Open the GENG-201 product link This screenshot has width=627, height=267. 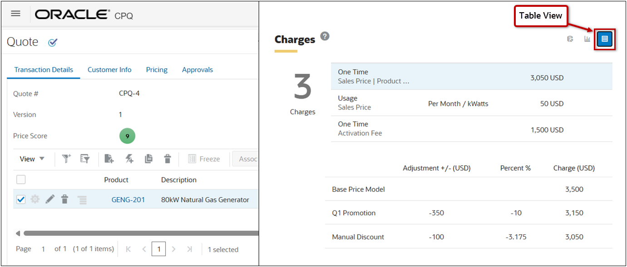[x=128, y=200]
